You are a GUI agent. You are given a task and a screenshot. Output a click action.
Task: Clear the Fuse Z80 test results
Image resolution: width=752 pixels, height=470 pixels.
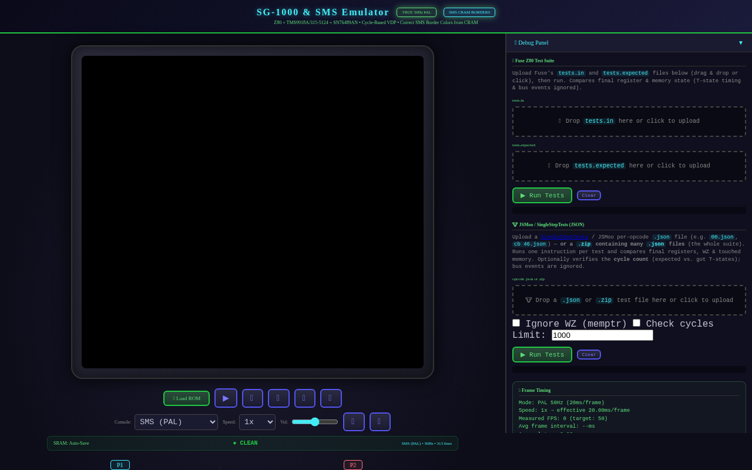589,196
